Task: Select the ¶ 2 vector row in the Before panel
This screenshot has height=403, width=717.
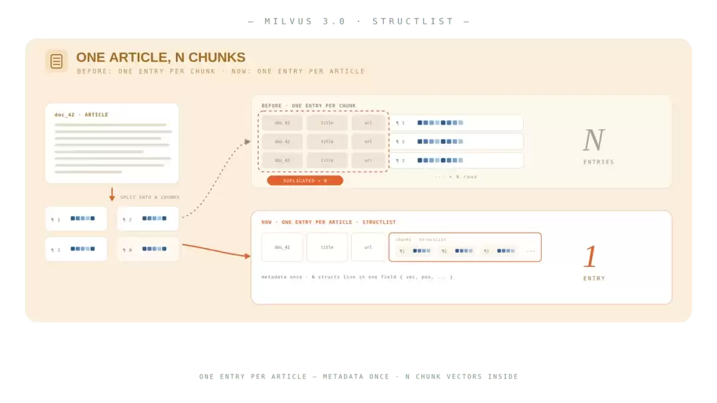Action: [456, 141]
